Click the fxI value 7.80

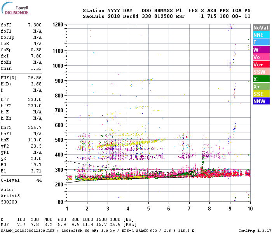tap(36, 56)
